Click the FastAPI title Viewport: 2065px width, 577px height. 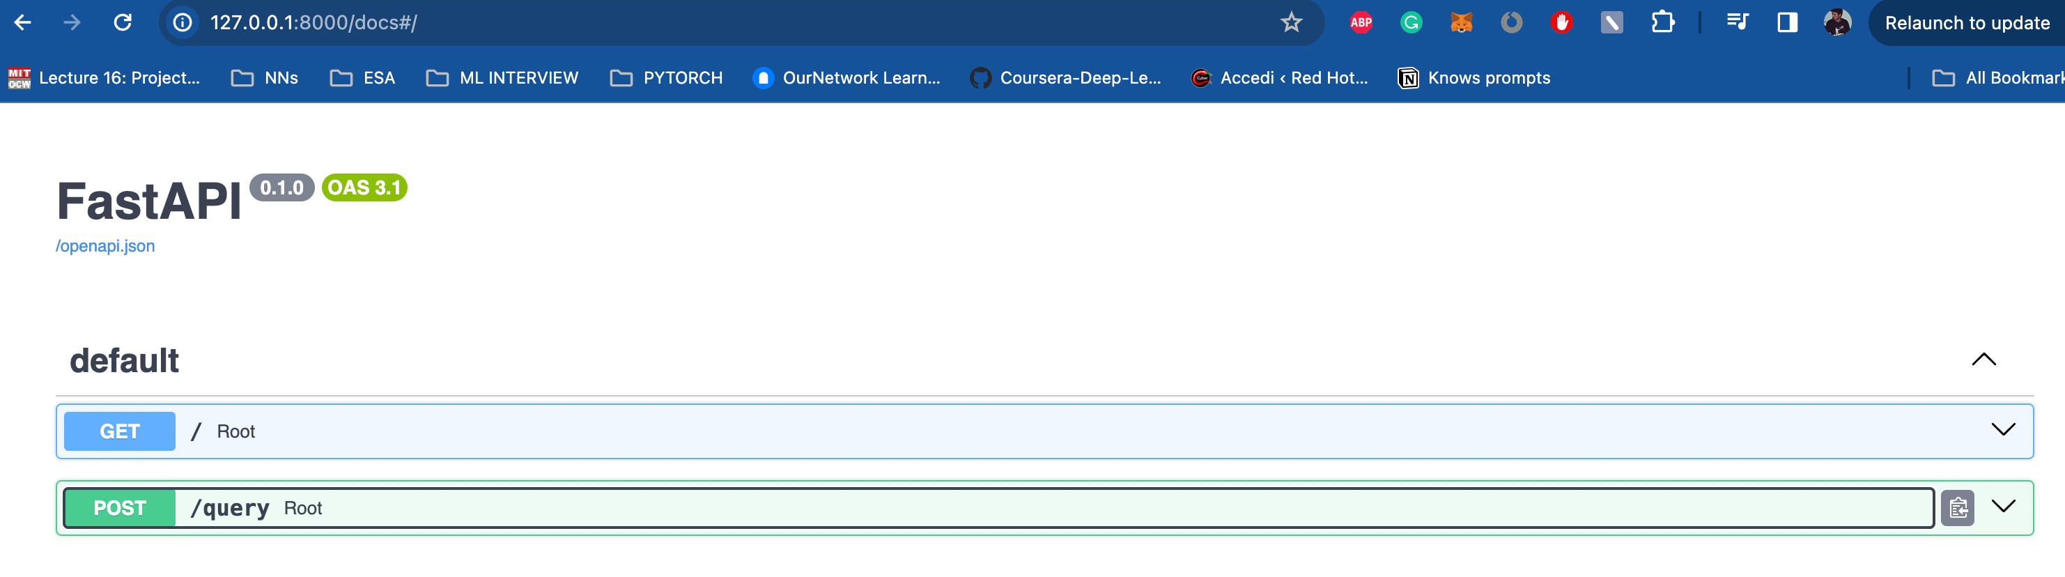point(149,201)
